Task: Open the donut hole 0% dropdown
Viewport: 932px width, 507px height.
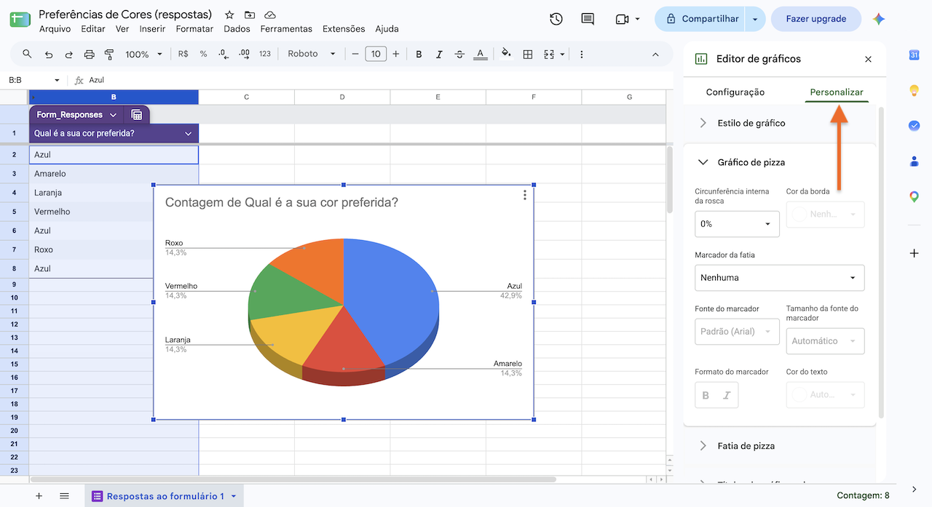Action: click(x=737, y=224)
